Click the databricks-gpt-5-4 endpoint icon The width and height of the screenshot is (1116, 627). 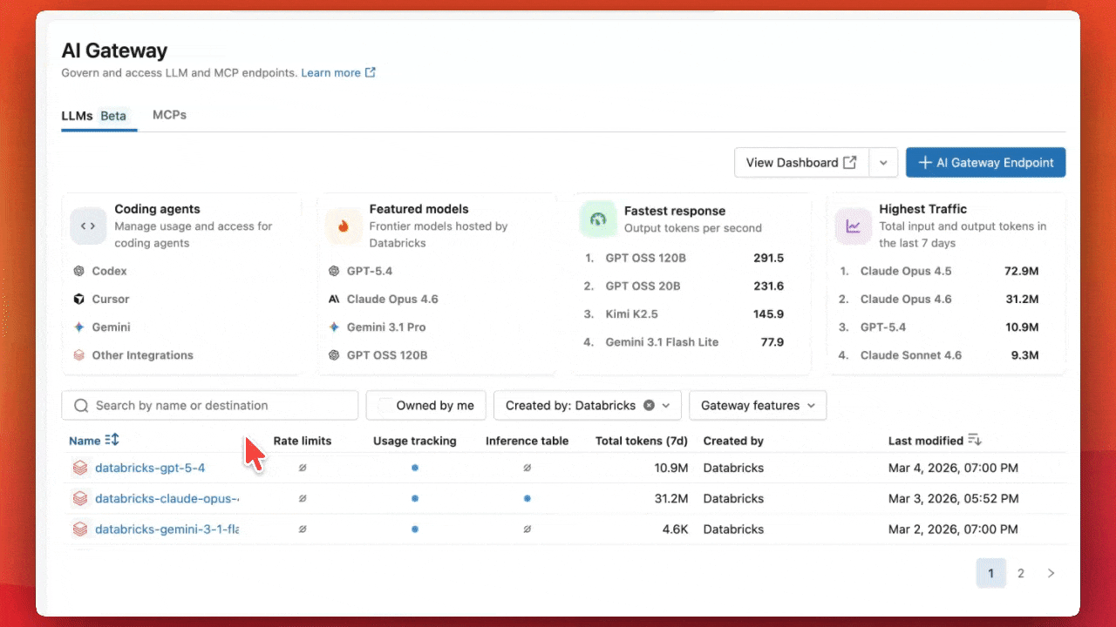(80, 468)
